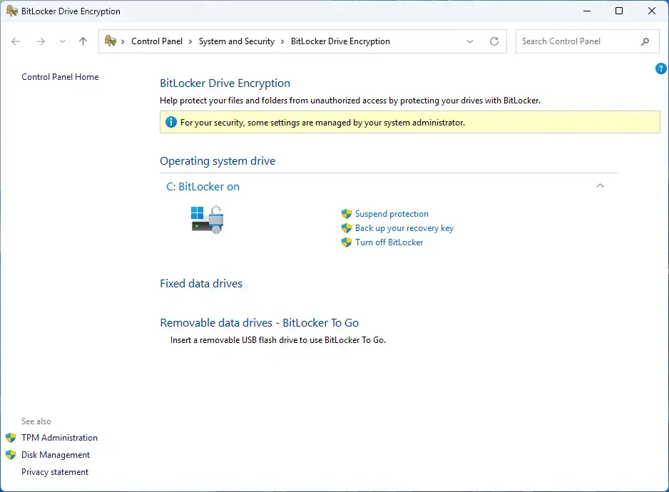The height and width of the screenshot is (492, 669).
Task: Click Turn off BitLocker link
Action: 389,242
